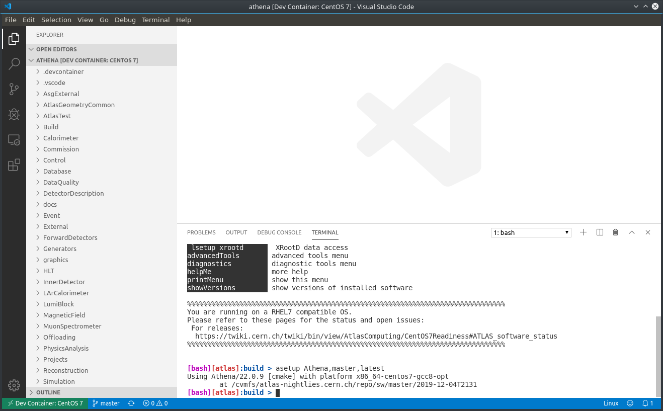Select the Terminal tab
663x411 pixels.
point(325,232)
